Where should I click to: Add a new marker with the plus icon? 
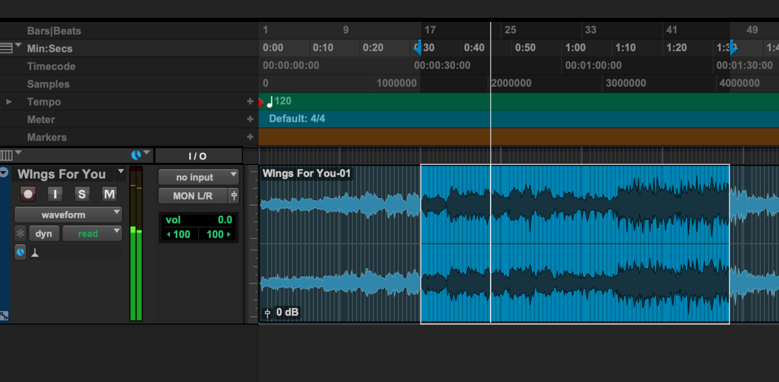tap(250, 137)
